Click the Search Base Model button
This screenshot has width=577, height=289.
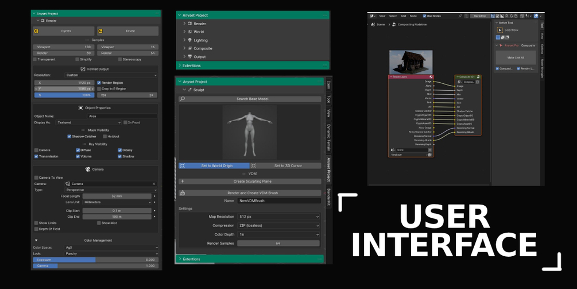pos(250,99)
